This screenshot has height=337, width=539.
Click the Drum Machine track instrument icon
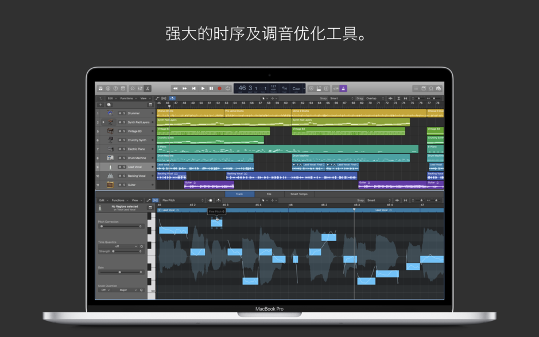pyautogui.click(x=110, y=158)
